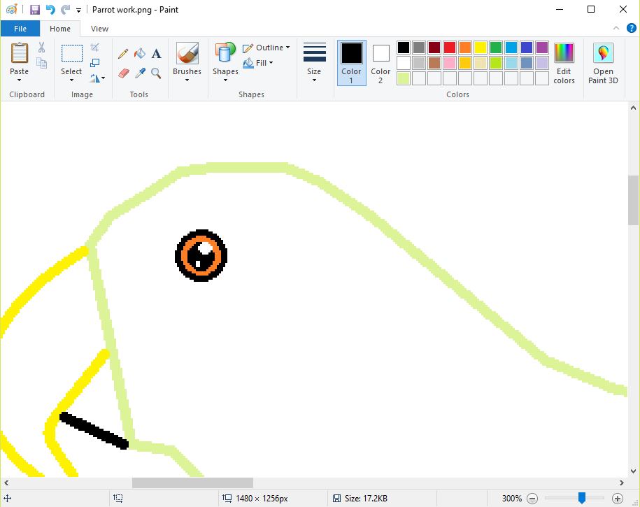640x507 pixels.
Task: Click the scroll right arrow
Action: 622,483
